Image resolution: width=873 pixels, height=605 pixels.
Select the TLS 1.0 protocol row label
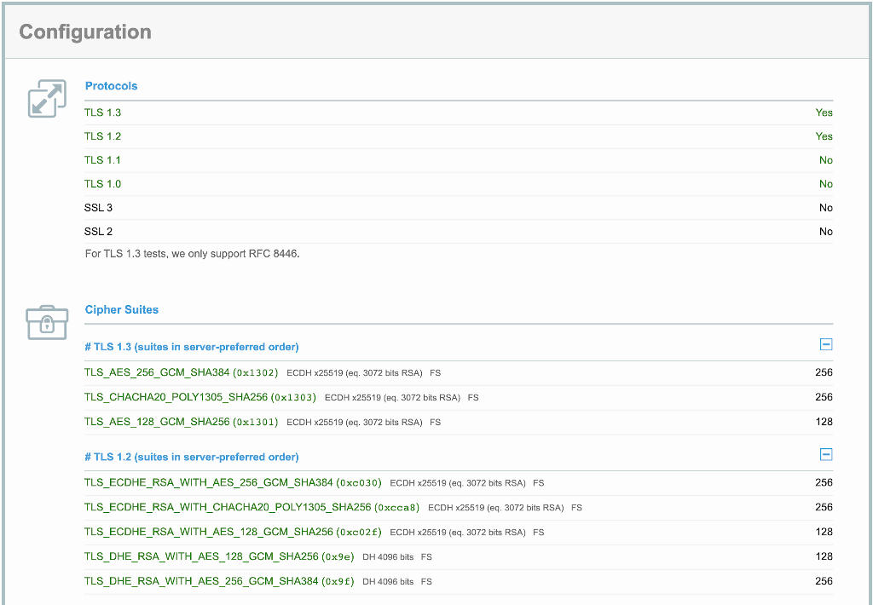pyautogui.click(x=102, y=184)
